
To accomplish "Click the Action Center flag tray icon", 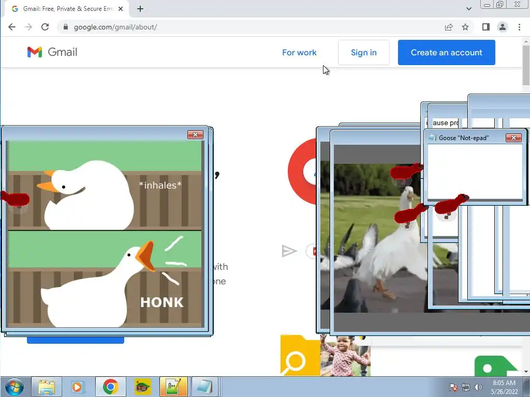I will click(453, 387).
